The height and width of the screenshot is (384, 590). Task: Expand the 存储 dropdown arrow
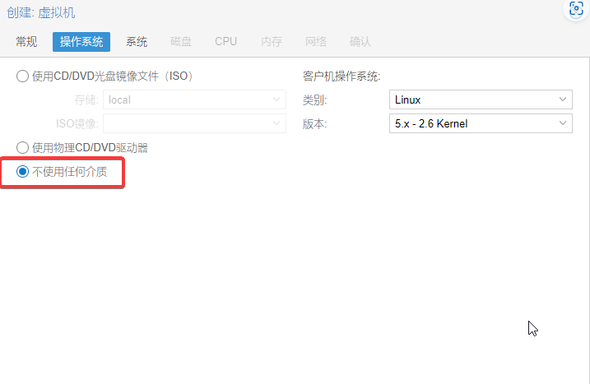click(x=277, y=99)
